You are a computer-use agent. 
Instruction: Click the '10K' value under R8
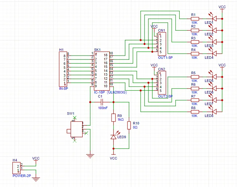pyautogui.click(x=194, y=116)
